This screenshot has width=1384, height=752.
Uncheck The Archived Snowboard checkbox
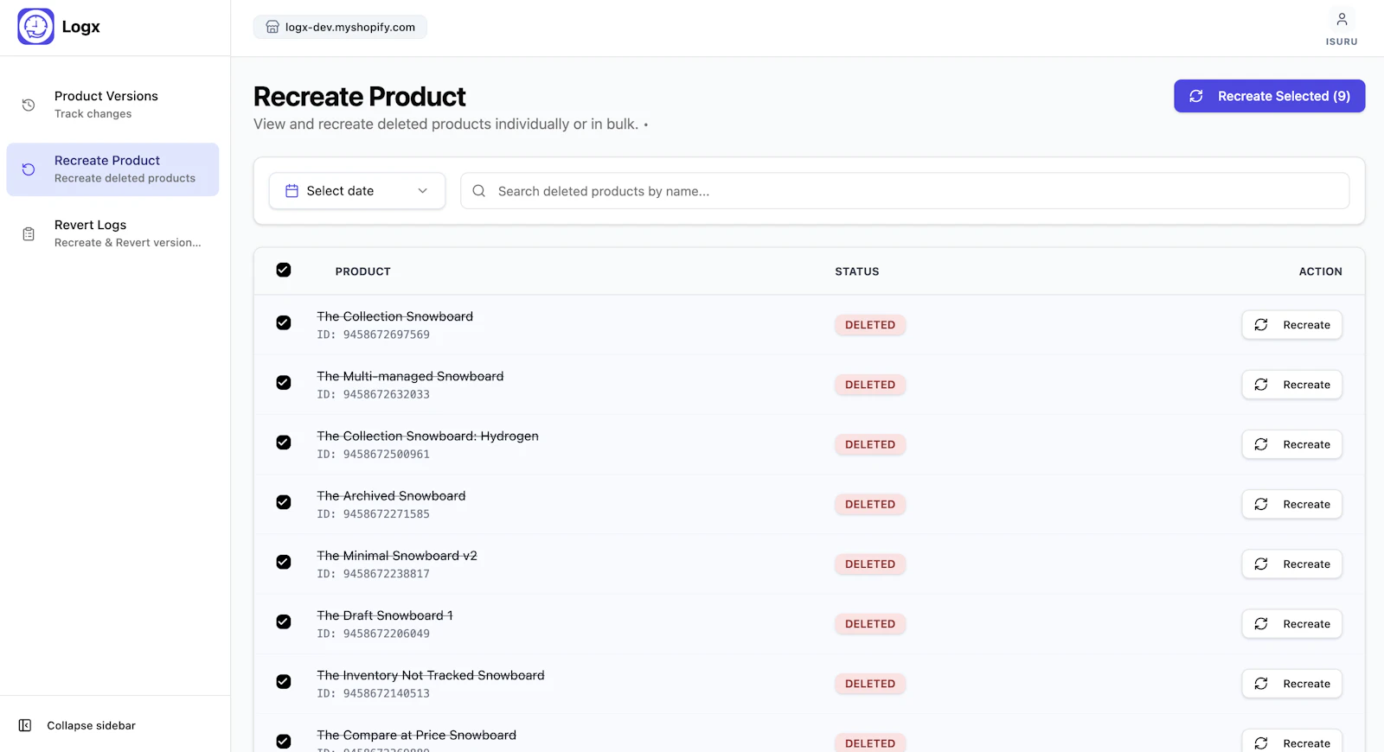[x=284, y=502]
